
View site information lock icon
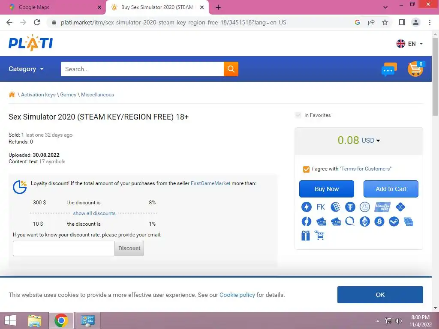[54, 22]
